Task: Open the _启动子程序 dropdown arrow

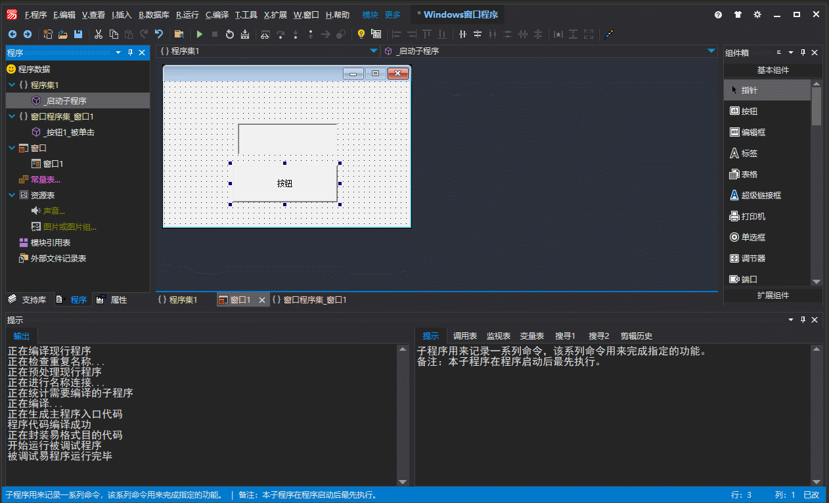Action: tap(711, 51)
